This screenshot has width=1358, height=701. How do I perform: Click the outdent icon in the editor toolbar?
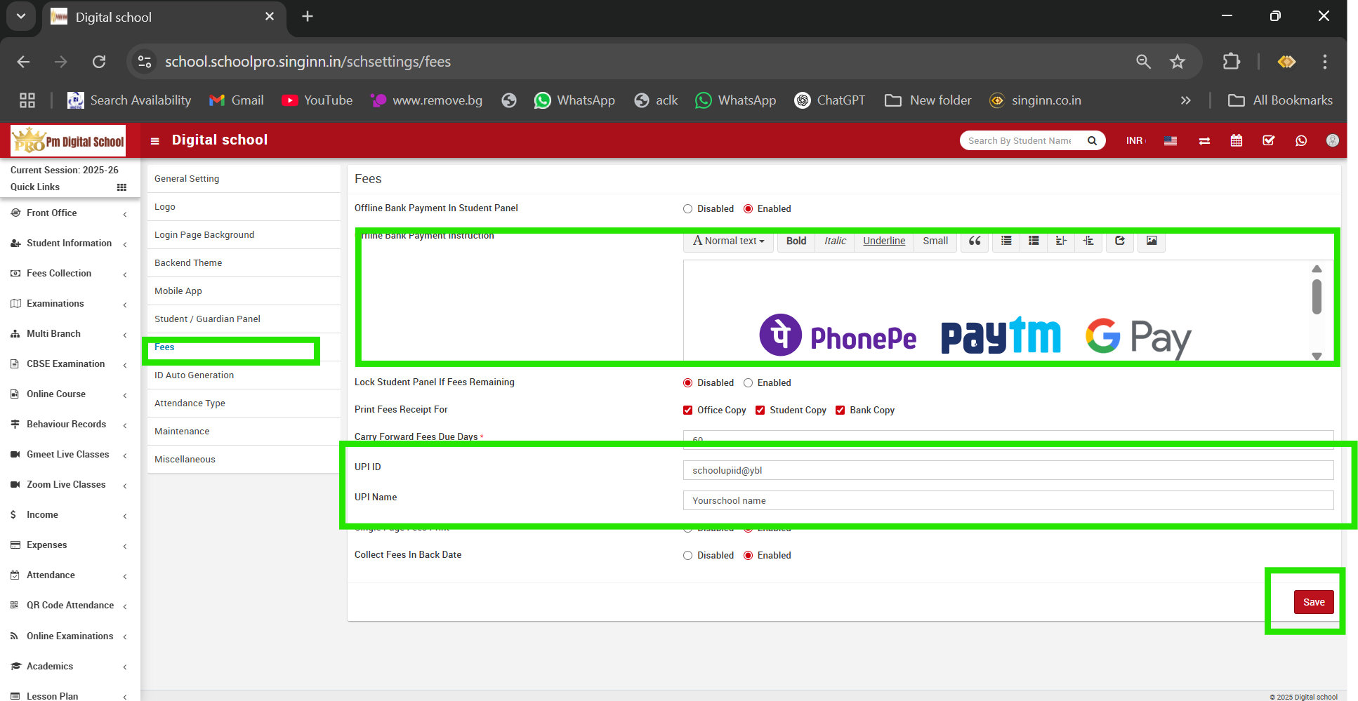coord(1061,241)
